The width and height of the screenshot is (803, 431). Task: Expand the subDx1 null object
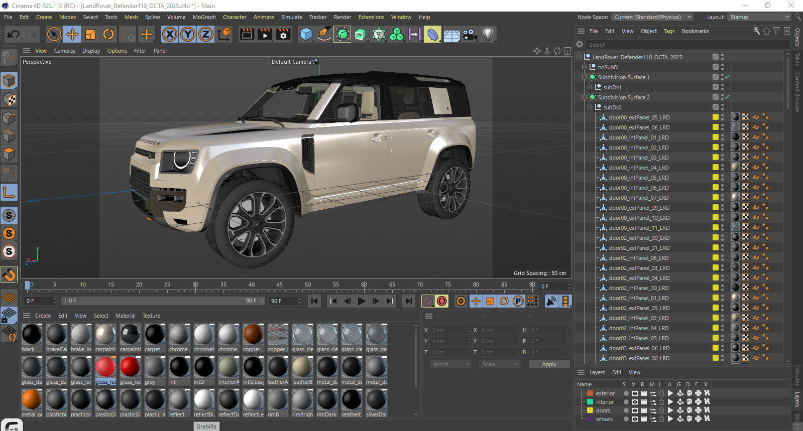[x=590, y=87]
